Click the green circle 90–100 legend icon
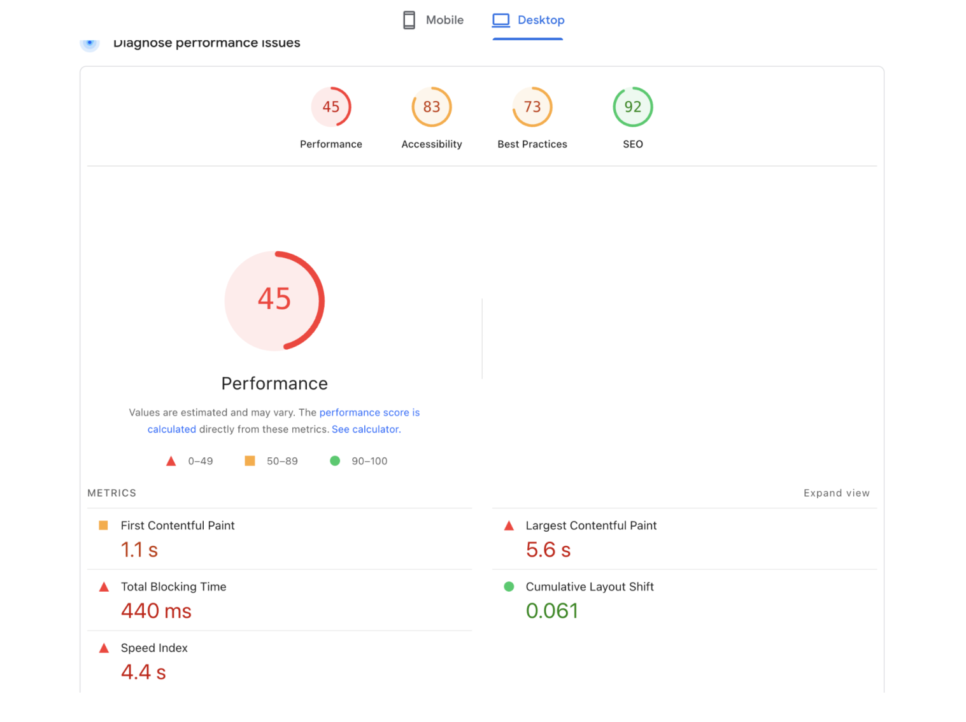This screenshot has width=966, height=722. coord(335,461)
